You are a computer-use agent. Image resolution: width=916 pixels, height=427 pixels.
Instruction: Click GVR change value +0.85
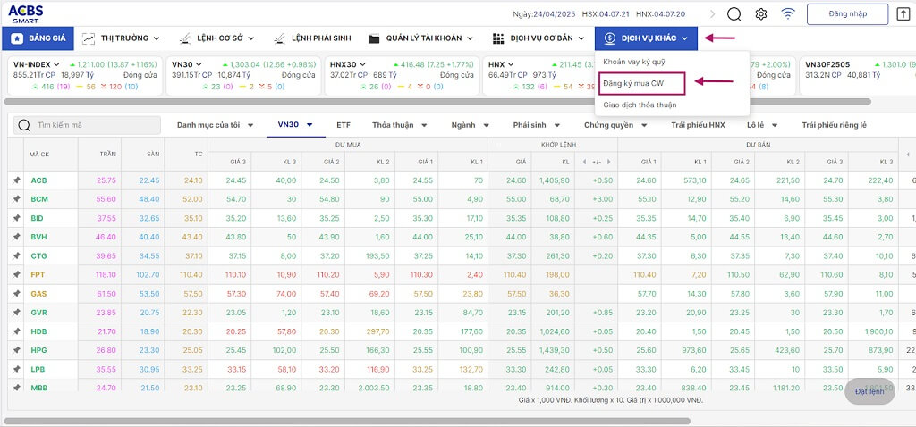[x=602, y=313]
